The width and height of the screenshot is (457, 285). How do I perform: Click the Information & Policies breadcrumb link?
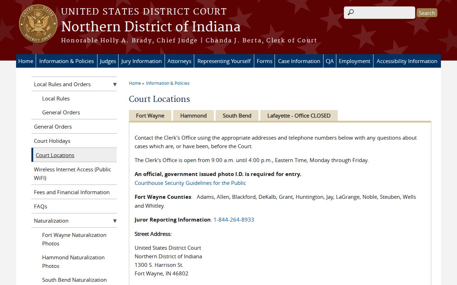point(168,83)
